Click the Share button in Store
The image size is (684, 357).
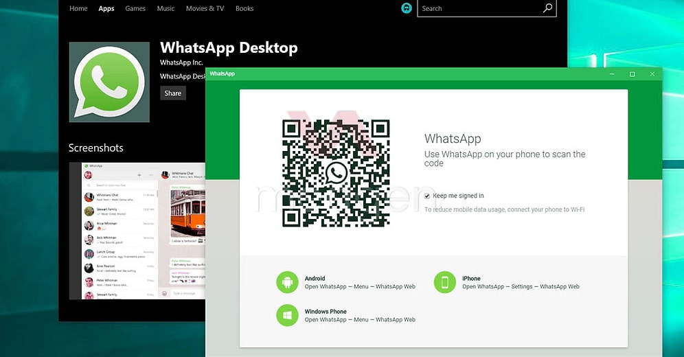click(x=173, y=93)
